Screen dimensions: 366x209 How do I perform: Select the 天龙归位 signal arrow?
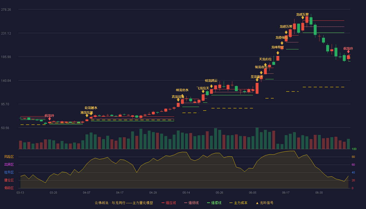click(x=265, y=65)
